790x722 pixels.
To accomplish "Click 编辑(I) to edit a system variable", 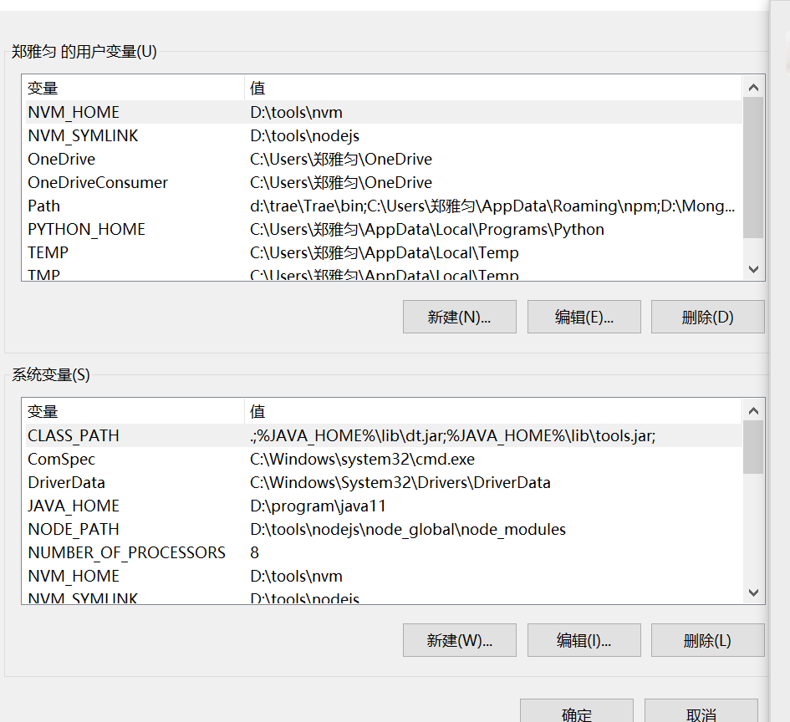I will pos(584,640).
